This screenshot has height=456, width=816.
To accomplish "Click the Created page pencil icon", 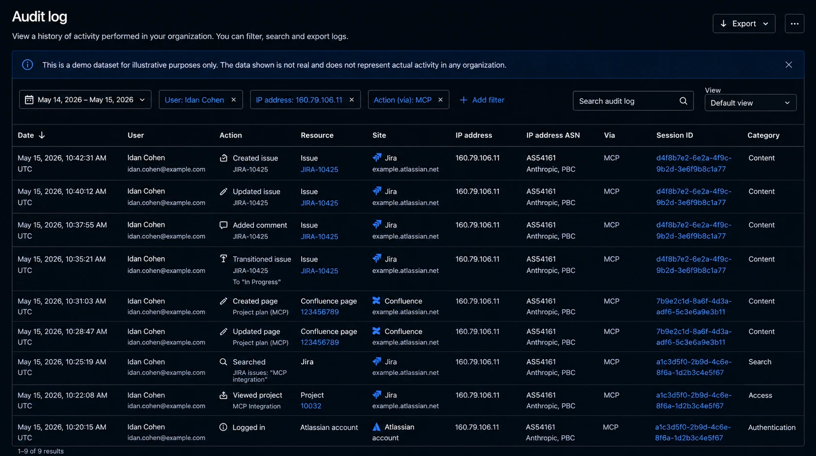I will coord(223,301).
